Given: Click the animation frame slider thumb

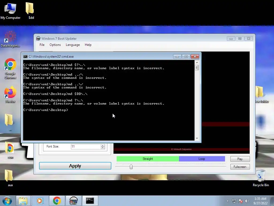Looking at the screenshot, I should [131, 167].
